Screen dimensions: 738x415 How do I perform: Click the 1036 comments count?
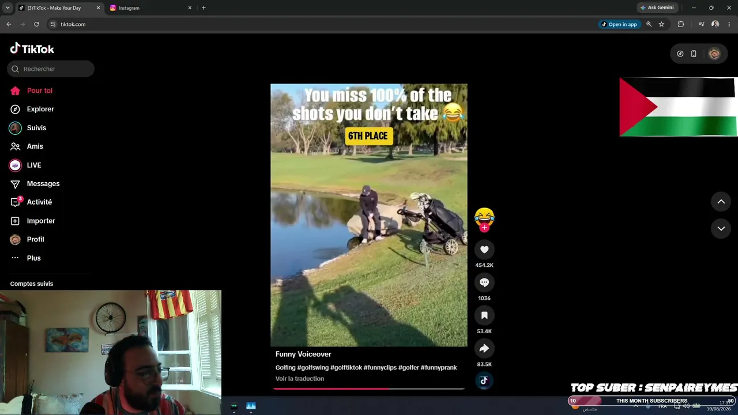[x=484, y=298]
